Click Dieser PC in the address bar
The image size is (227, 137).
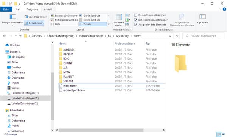coord(37,36)
